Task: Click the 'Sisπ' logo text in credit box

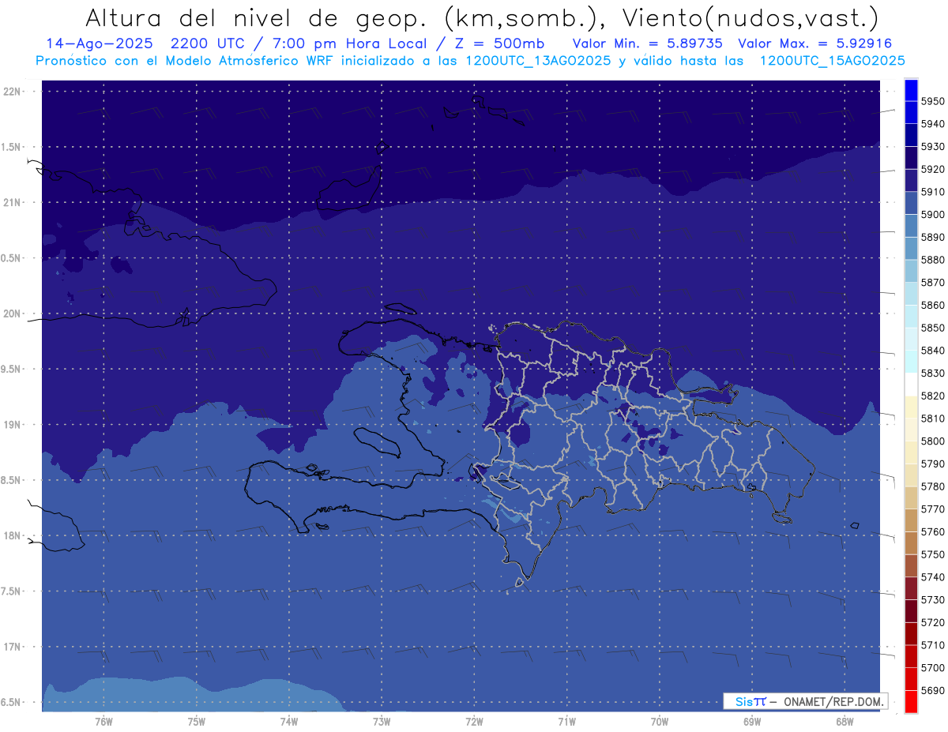Action: (750, 701)
